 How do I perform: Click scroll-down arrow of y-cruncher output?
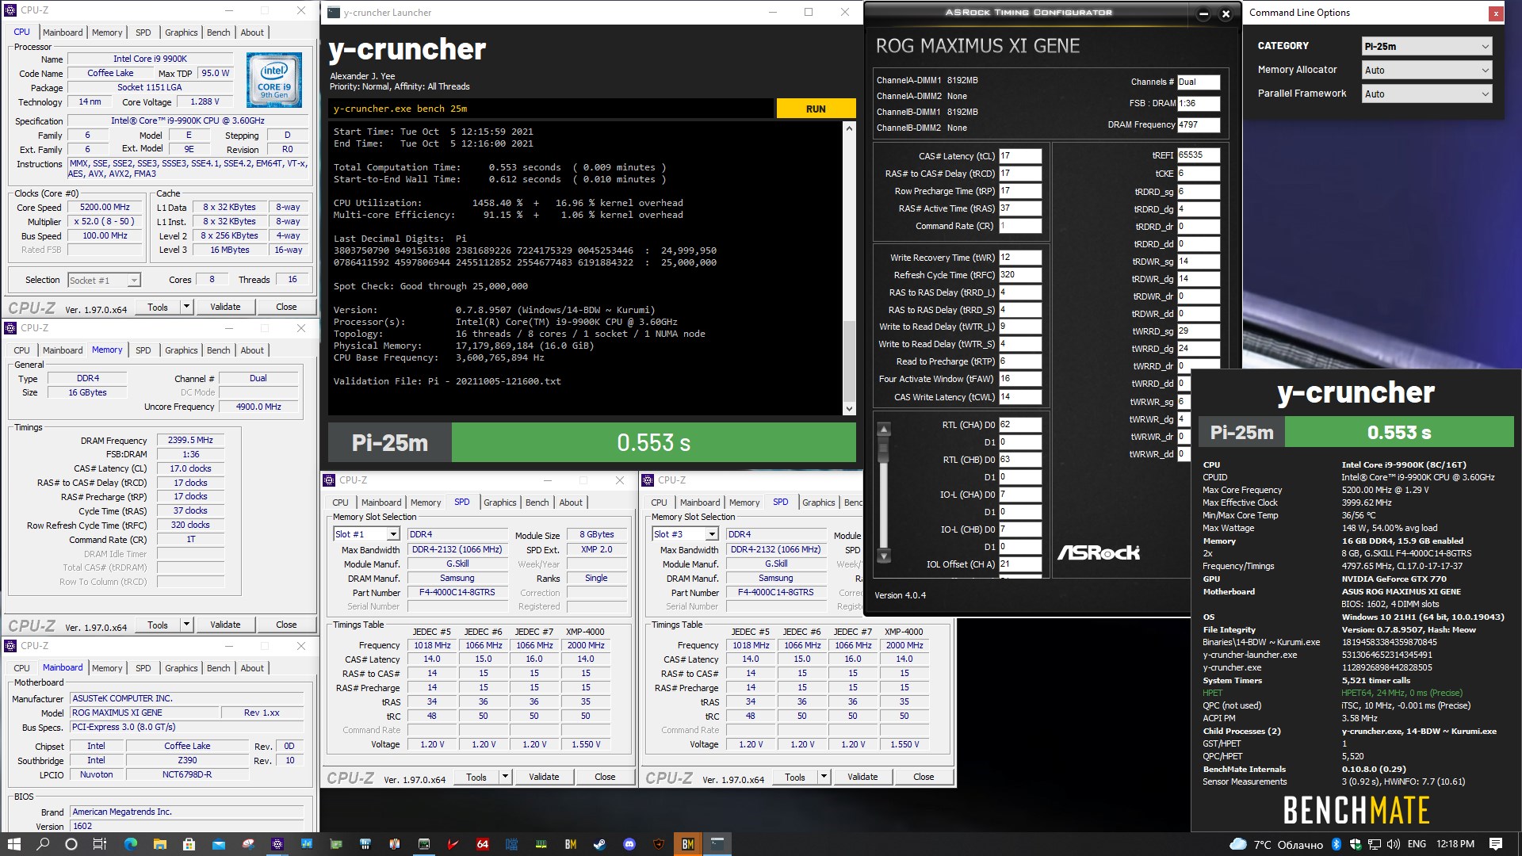(x=849, y=409)
